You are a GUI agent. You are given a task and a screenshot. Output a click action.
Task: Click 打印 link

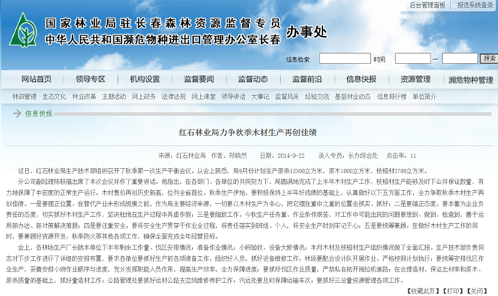pyautogui.click(x=454, y=291)
